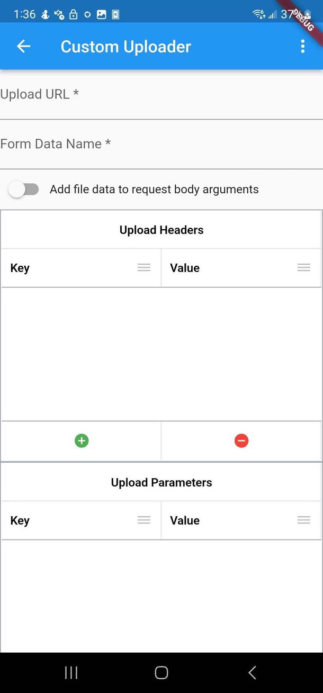The width and height of the screenshot is (323, 693).
Task: Enable add file data to request body arguments
Action: pos(23,189)
